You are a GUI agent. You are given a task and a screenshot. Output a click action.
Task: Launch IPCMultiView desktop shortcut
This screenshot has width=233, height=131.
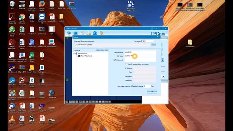(52, 43)
